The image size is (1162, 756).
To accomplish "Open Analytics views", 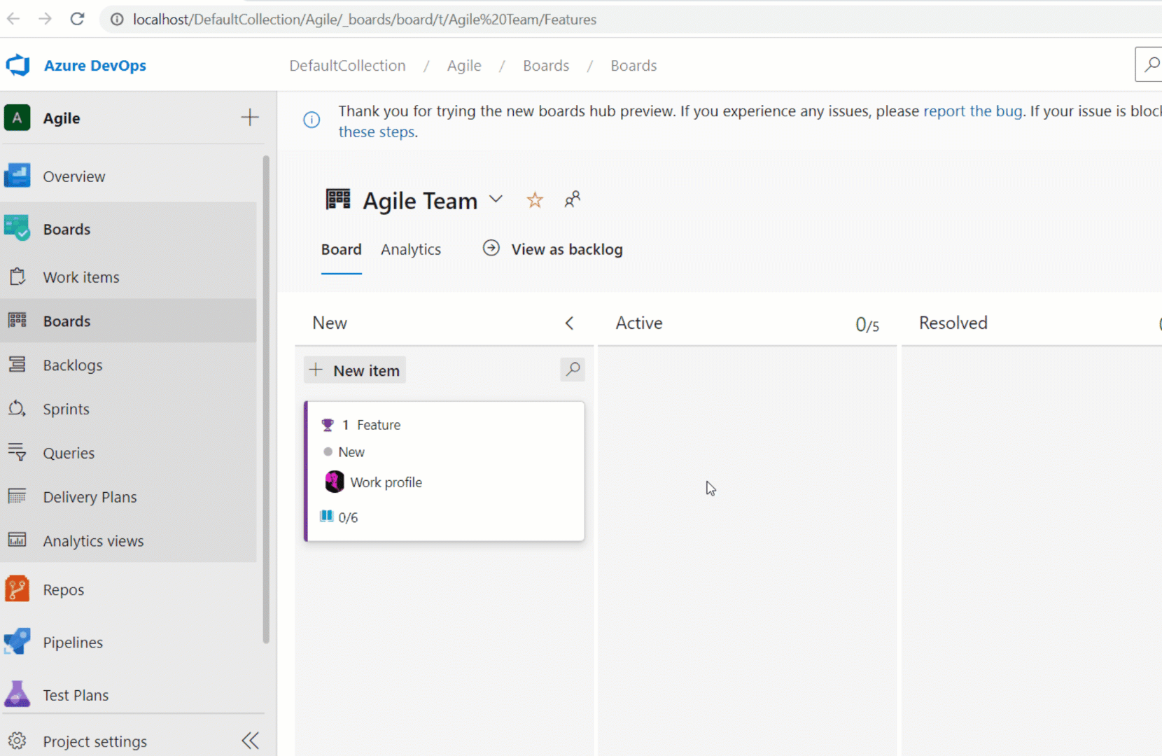I will [93, 540].
